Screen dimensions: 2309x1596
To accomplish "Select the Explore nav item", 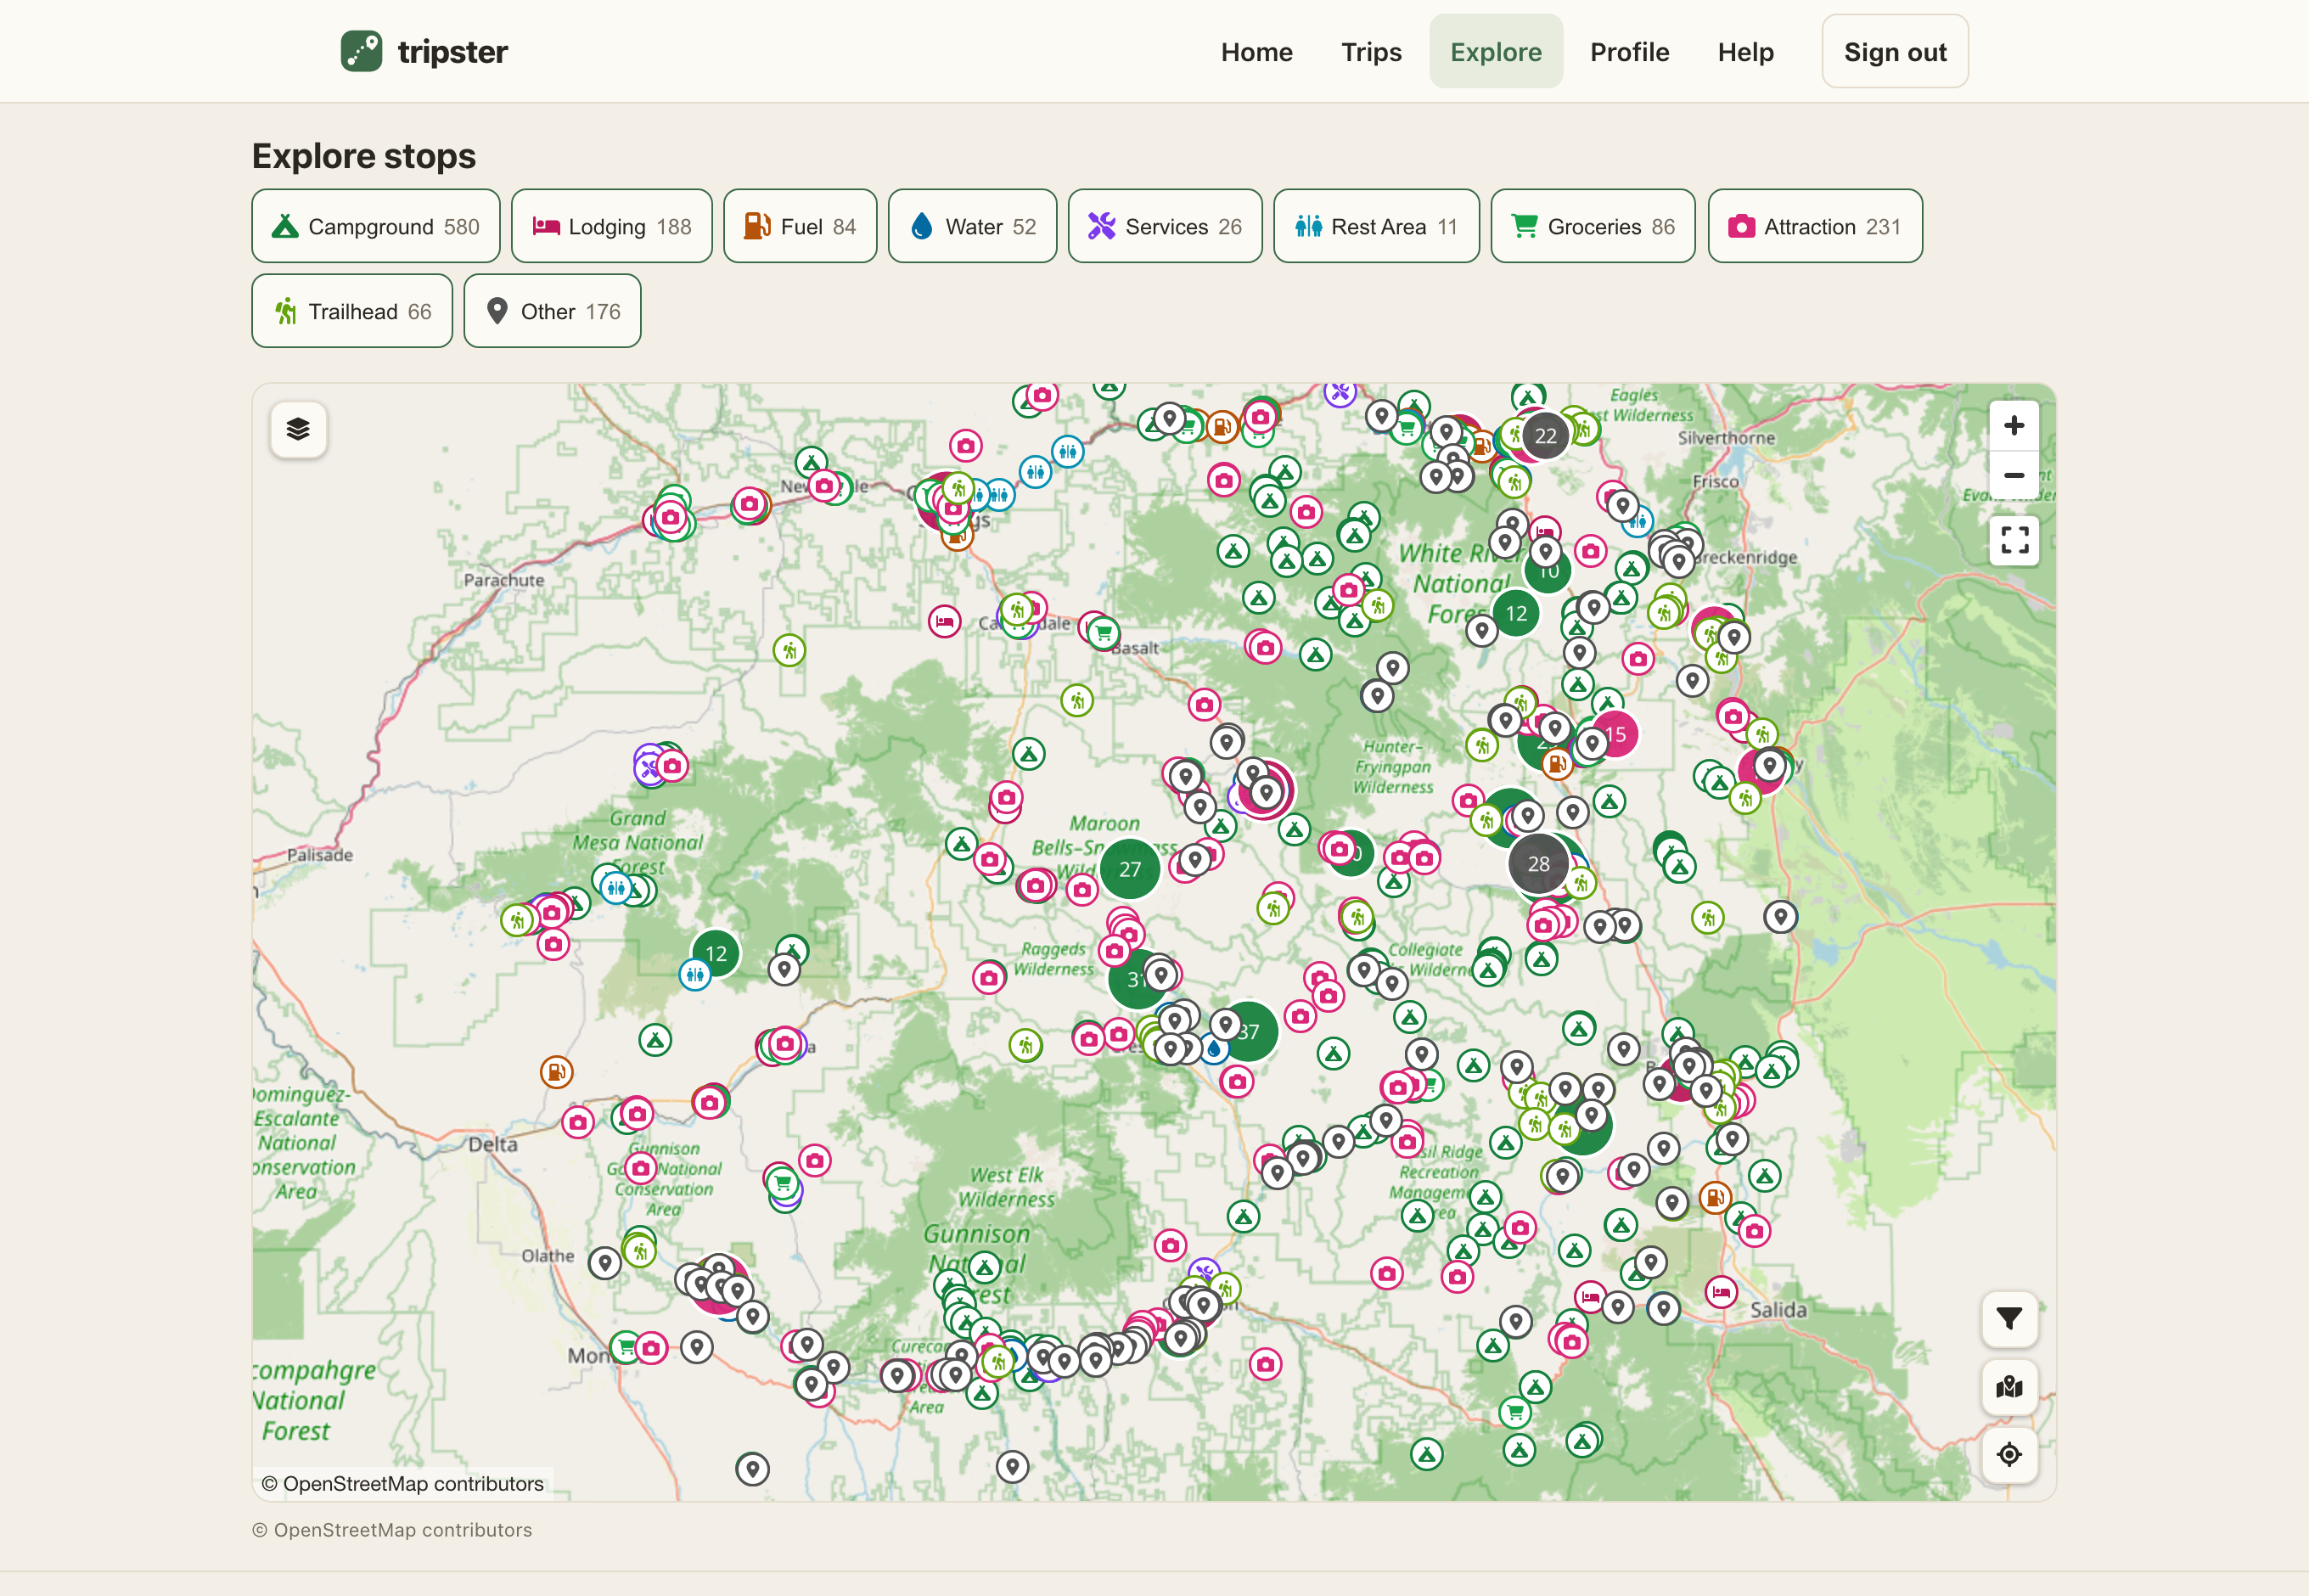I will coord(1496,51).
